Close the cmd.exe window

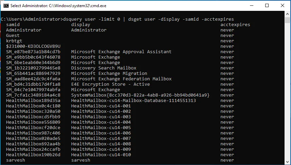[x=283, y=5]
